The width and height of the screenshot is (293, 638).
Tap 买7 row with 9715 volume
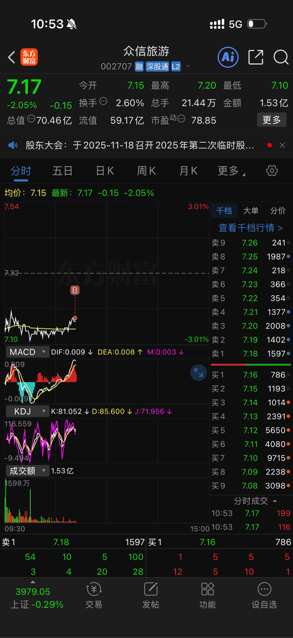[x=251, y=458]
